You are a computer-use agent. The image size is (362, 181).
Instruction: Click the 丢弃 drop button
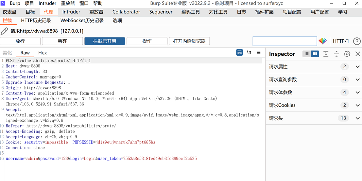(62, 41)
